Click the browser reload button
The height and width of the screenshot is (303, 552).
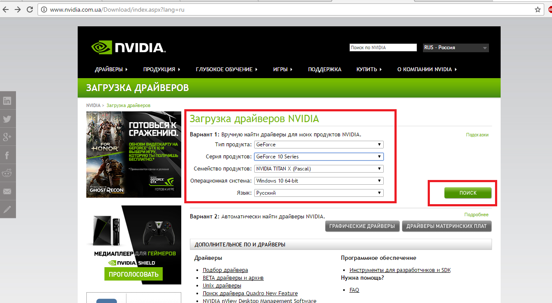30,9
